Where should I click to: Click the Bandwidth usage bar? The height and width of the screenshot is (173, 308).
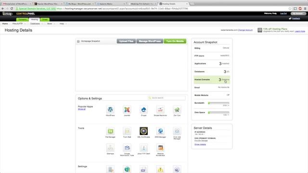(x=218, y=103)
